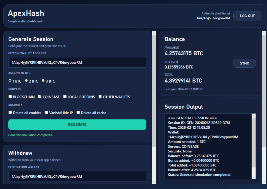This screenshot has height=189, width=267.
Task: Enable the Delete all cookies option
Action: pyautogui.click(x=10, y=113)
